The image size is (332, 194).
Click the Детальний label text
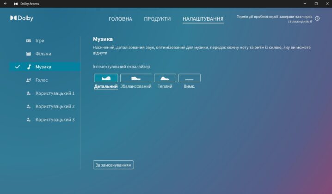[106, 86]
